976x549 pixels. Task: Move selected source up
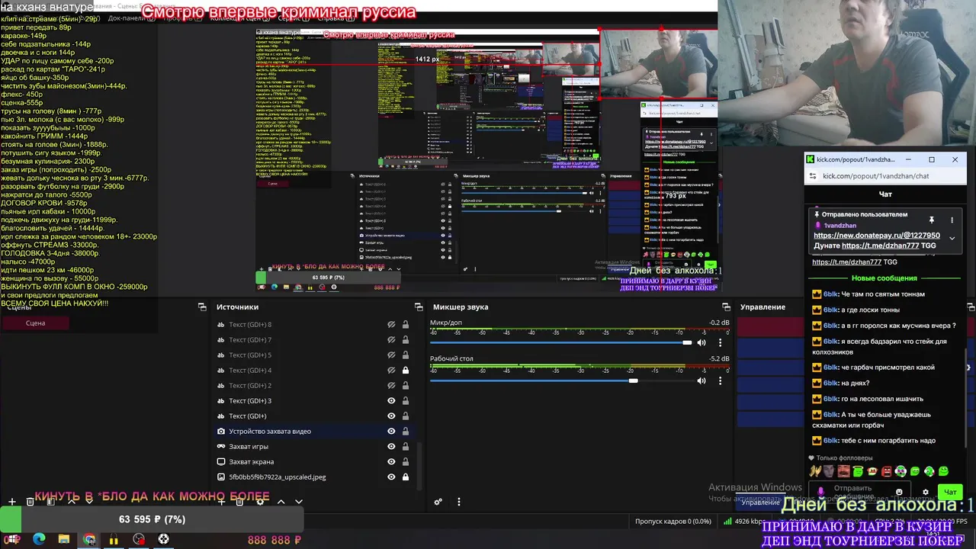281,502
